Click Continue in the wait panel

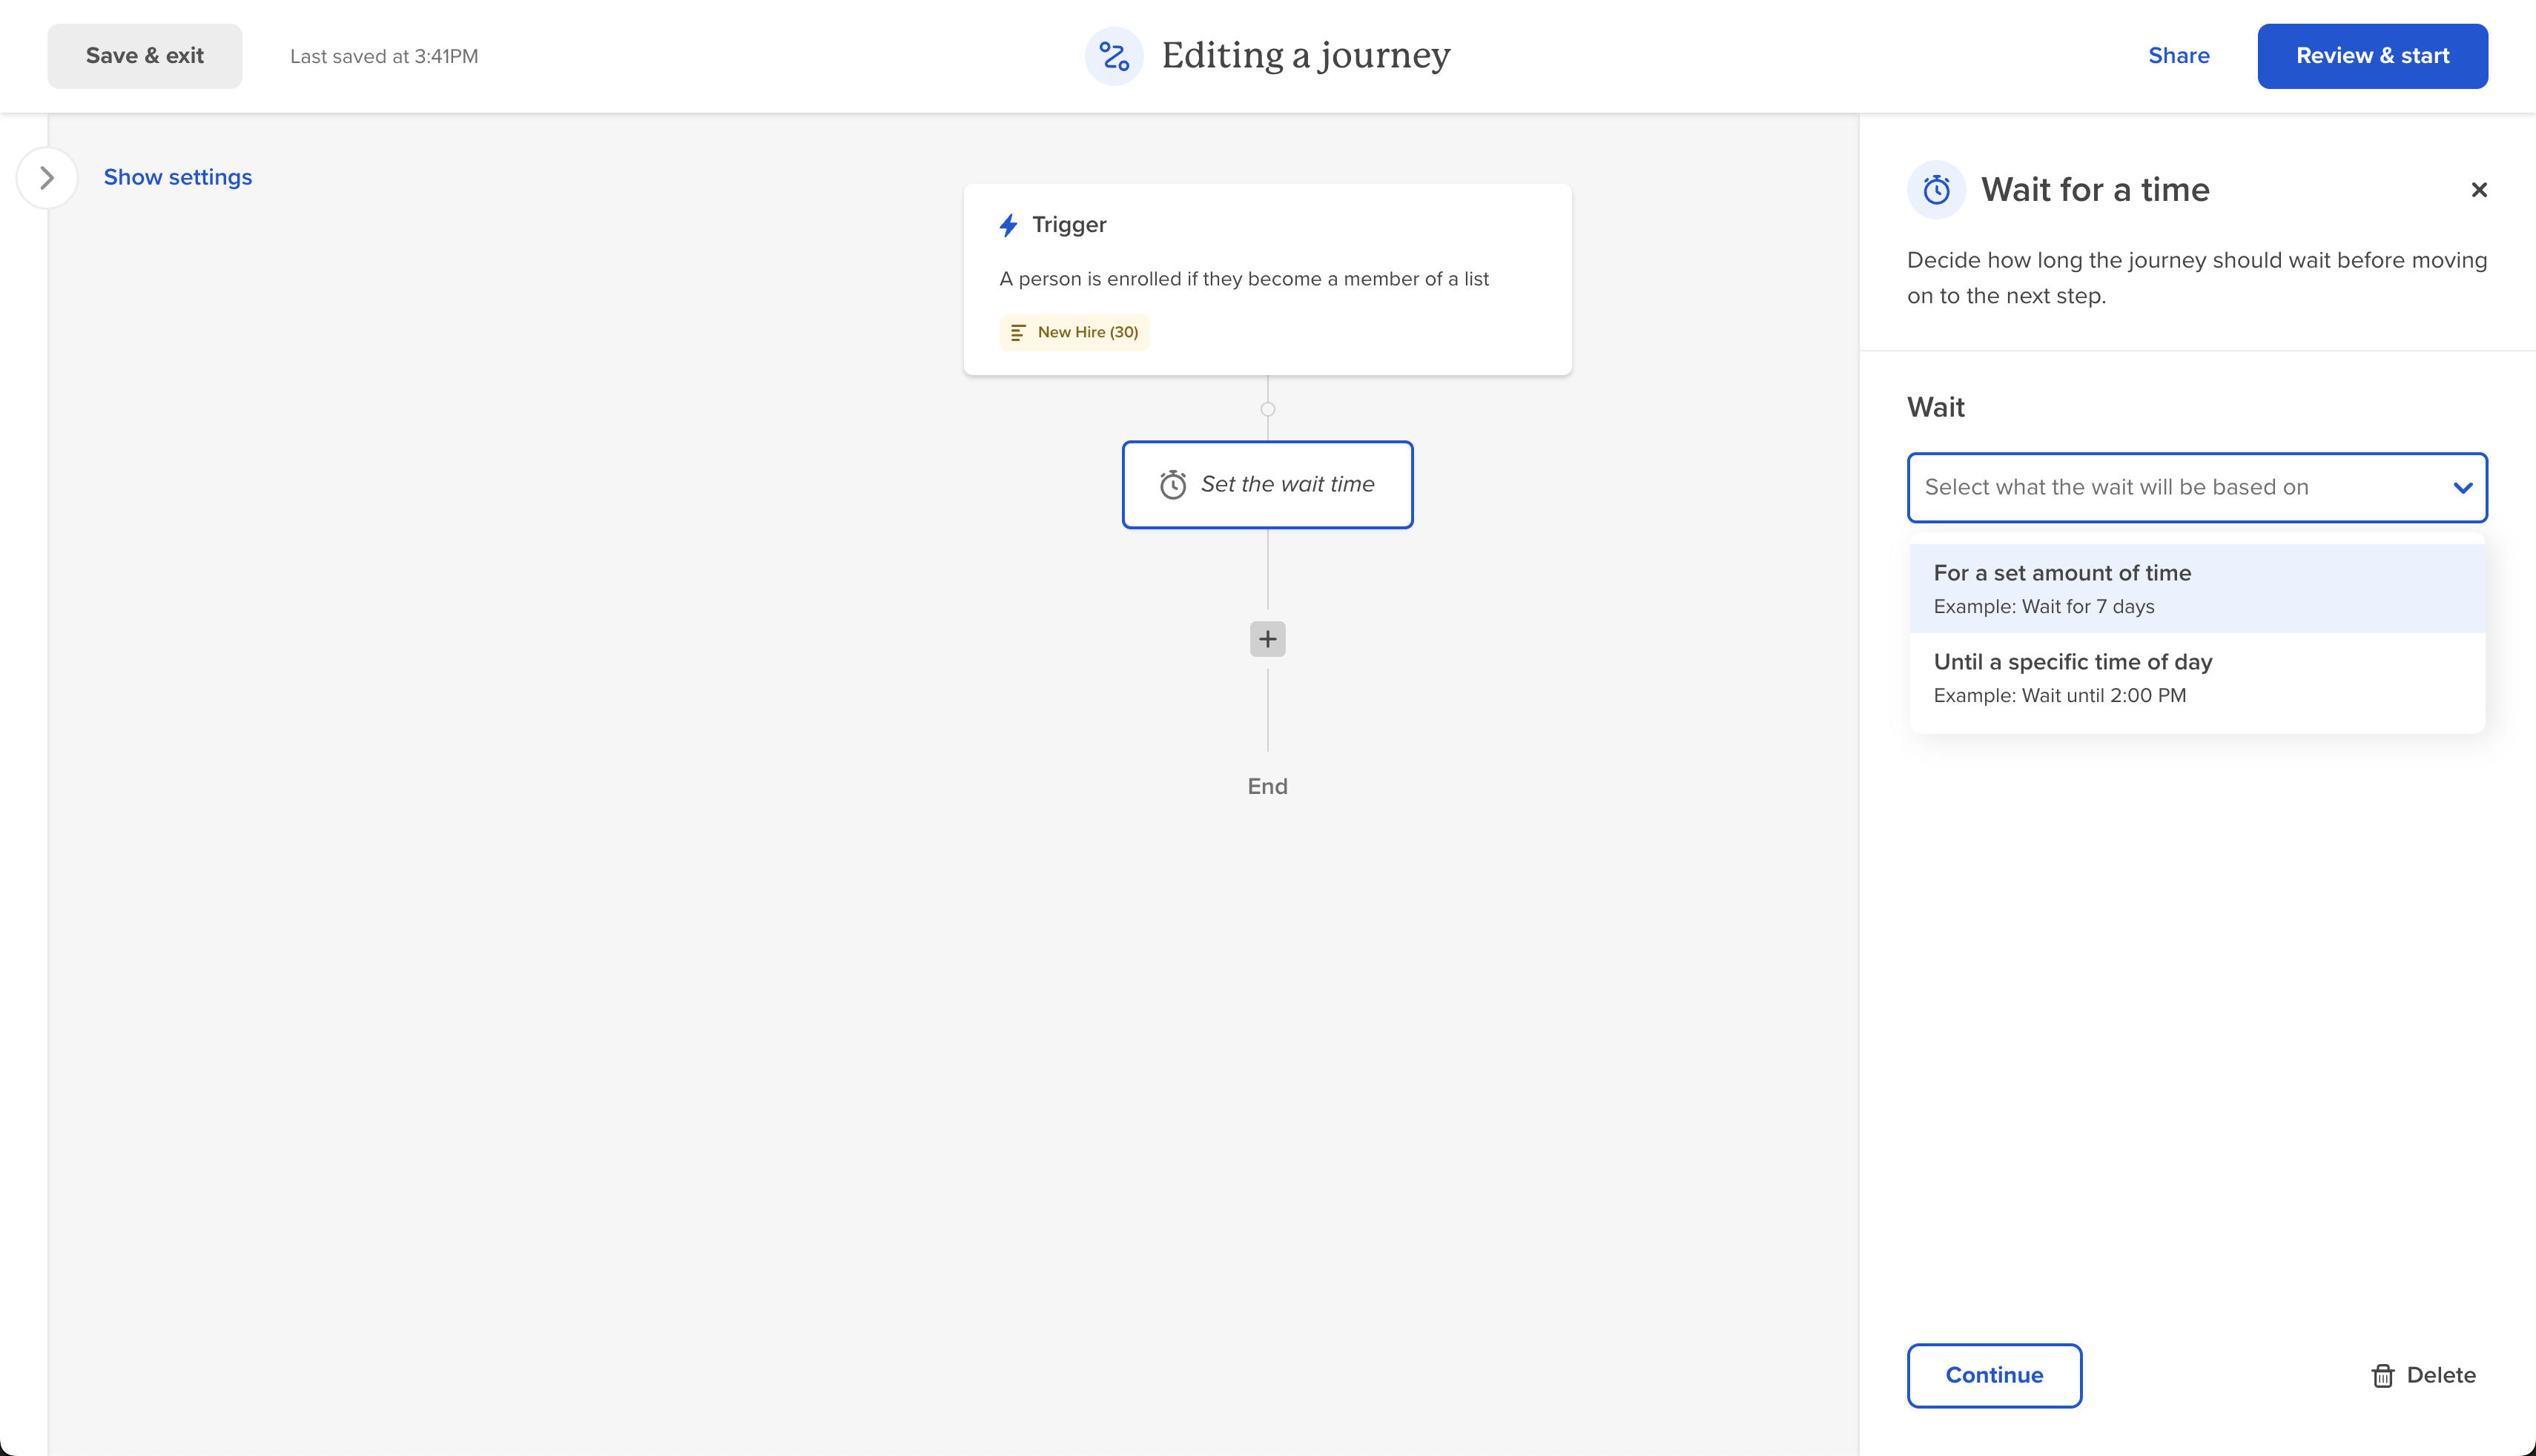[1994, 1375]
